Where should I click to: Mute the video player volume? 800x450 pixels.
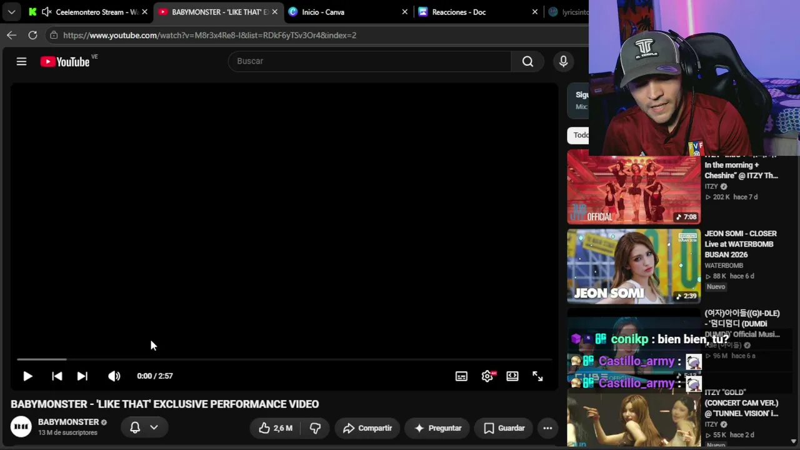[114, 376]
